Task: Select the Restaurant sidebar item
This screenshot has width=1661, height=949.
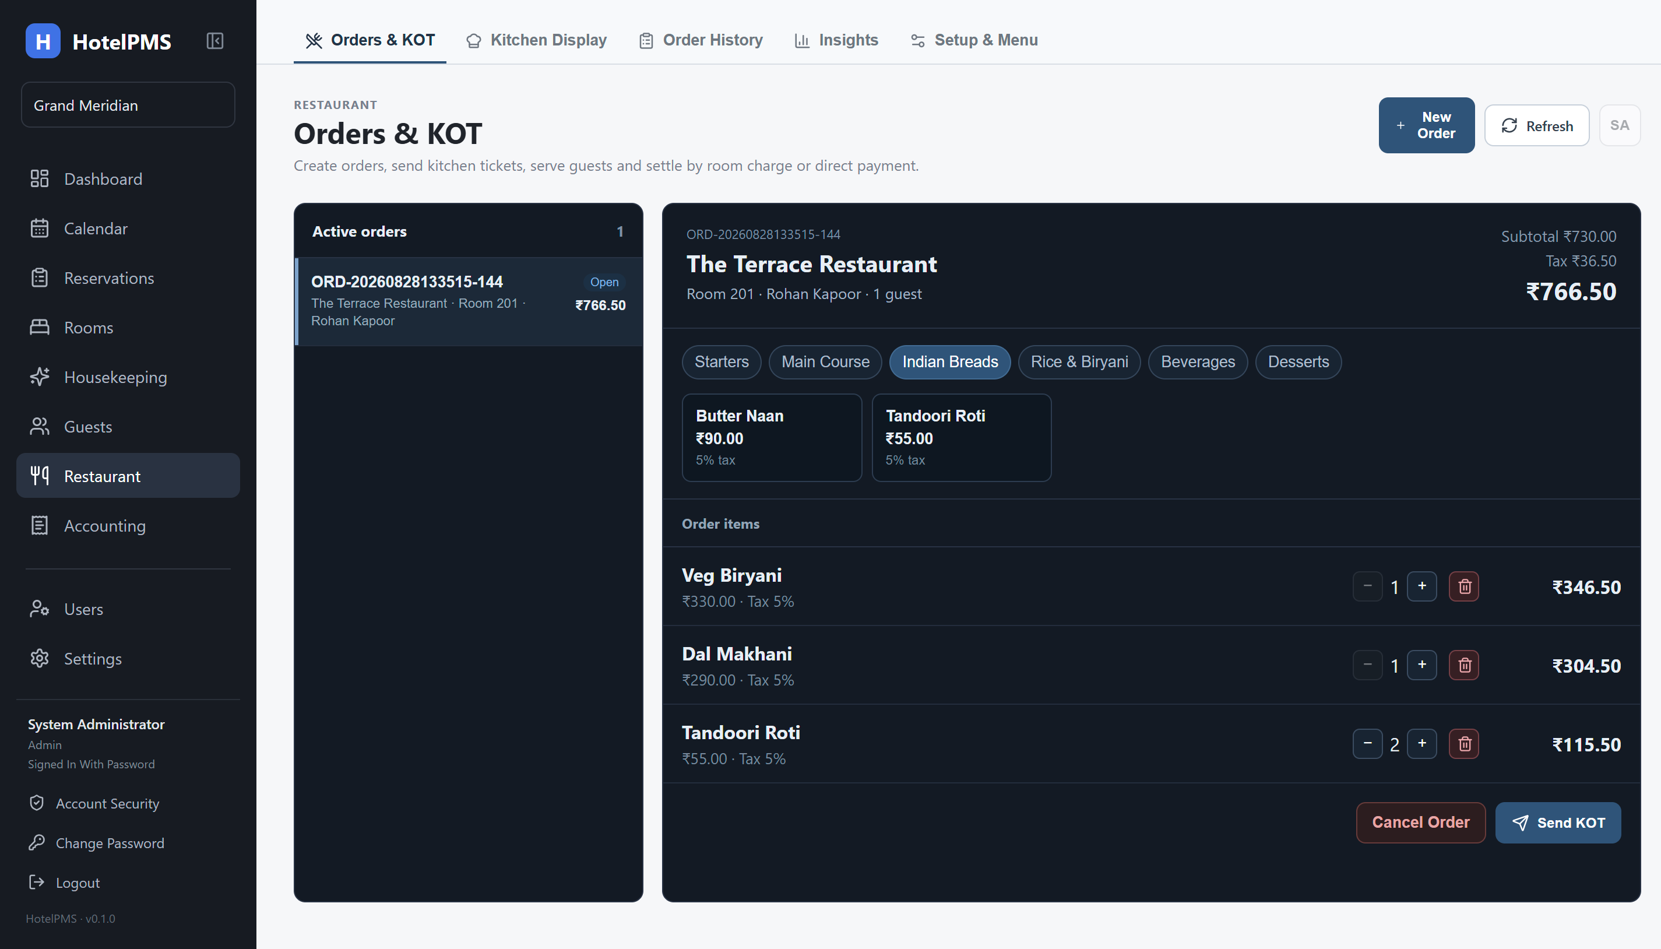Action: point(128,476)
